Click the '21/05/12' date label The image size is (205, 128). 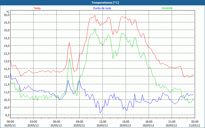[x=195, y=125]
